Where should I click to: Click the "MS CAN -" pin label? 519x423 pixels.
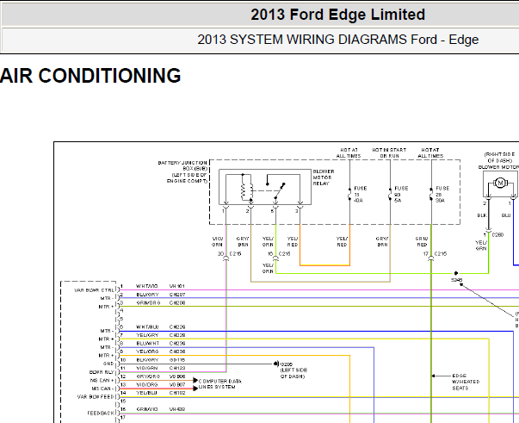click(x=102, y=389)
